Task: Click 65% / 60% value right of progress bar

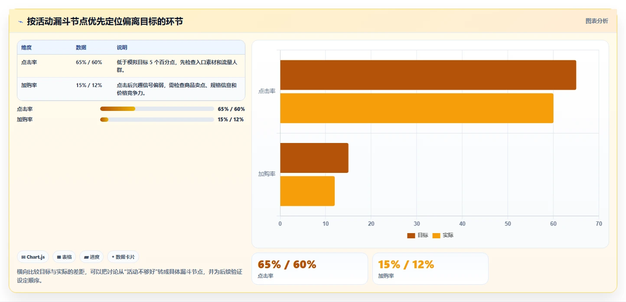Action: (231, 109)
